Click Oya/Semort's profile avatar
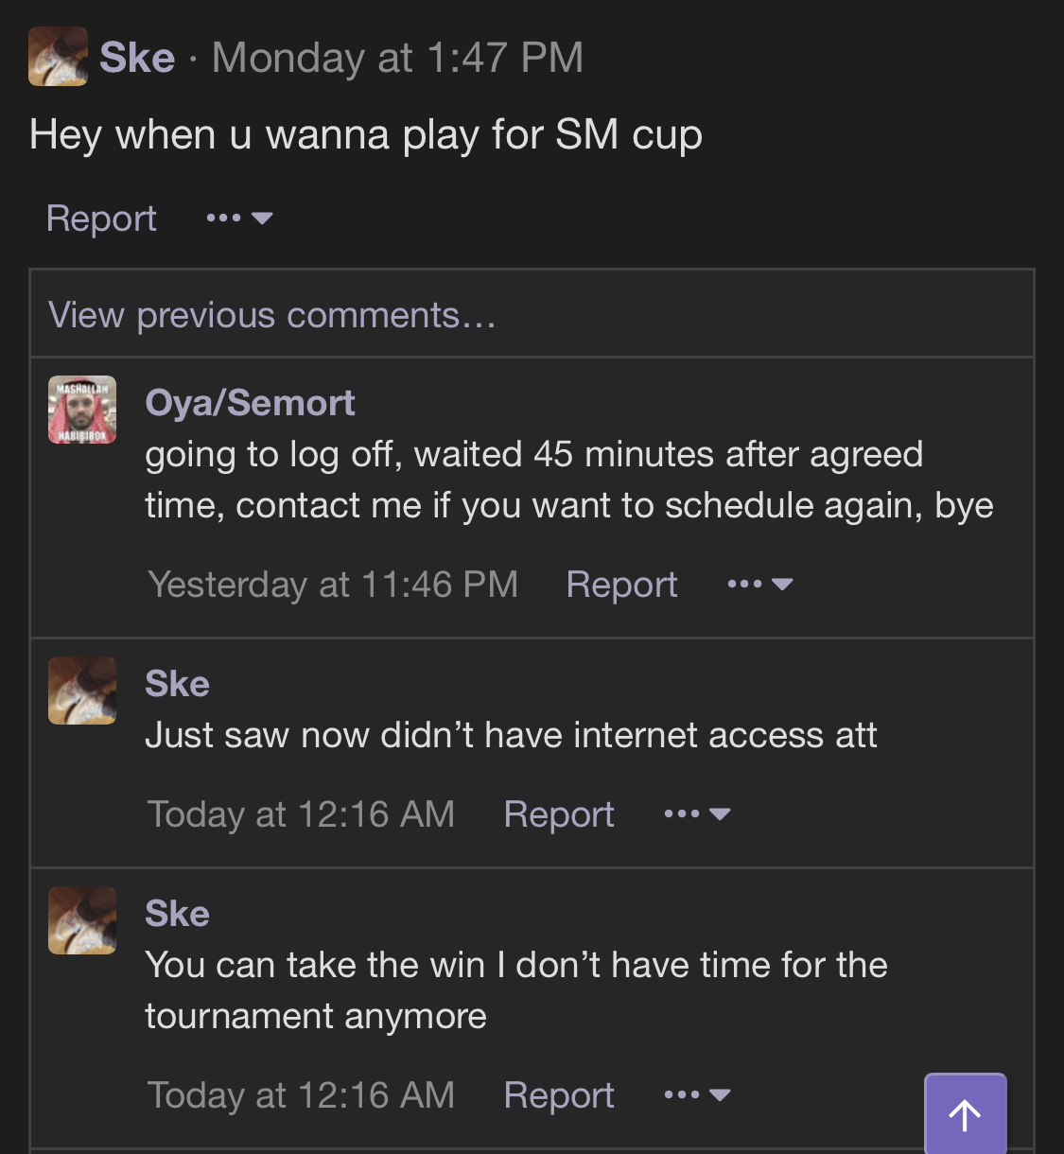 point(82,410)
